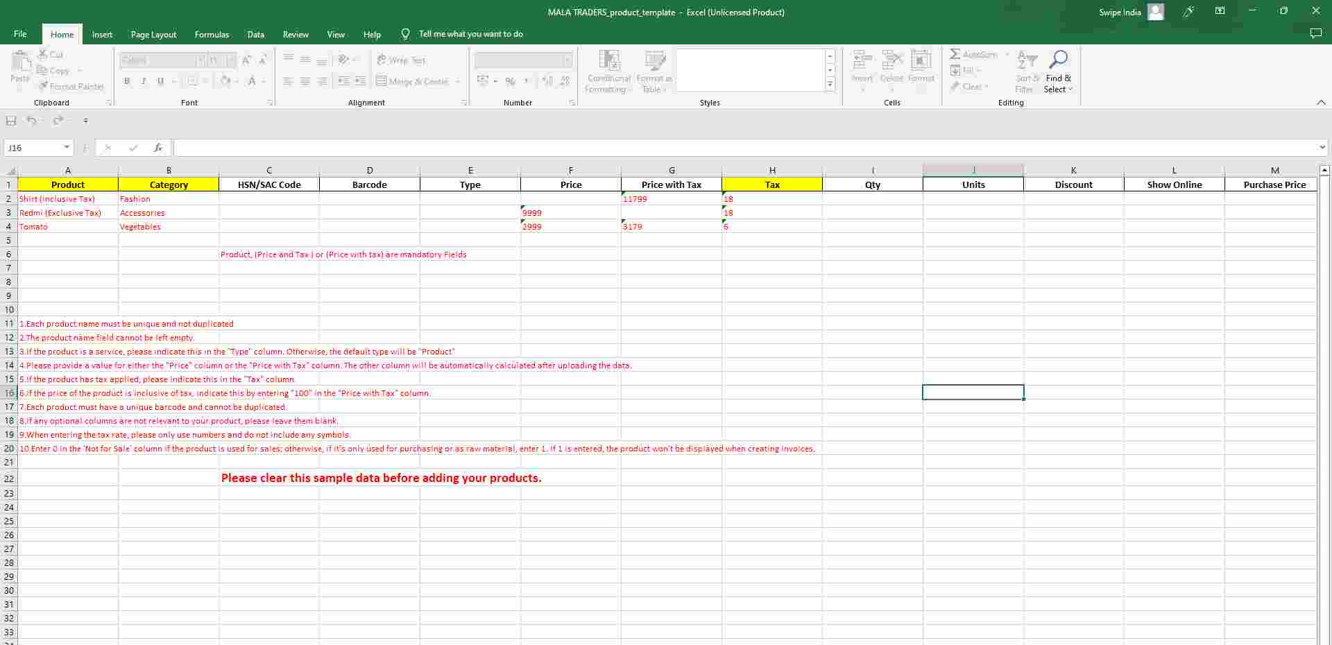The width and height of the screenshot is (1332, 645).
Task: Toggle Bold formatting
Action: pyautogui.click(x=127, y=81)
